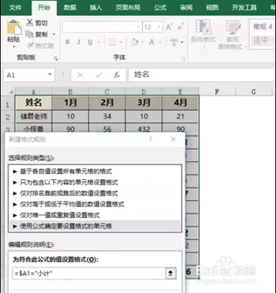Open Conditional Formatting button
Viewport: 276px width, 293px height.
click(x=203, y=34)
